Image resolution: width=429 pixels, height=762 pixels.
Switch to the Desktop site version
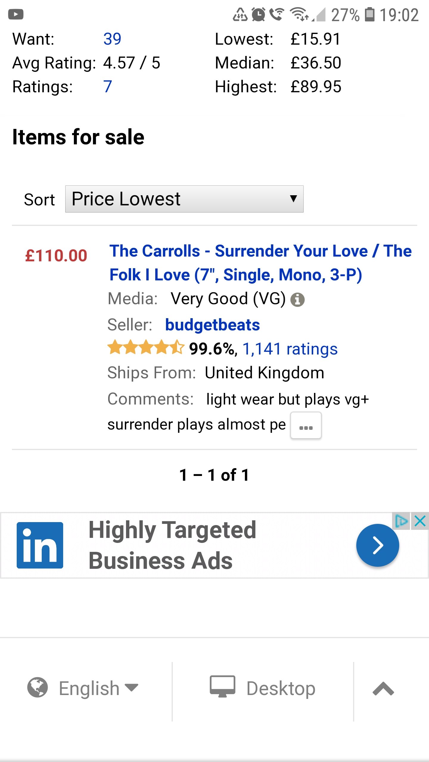[262, 688]
